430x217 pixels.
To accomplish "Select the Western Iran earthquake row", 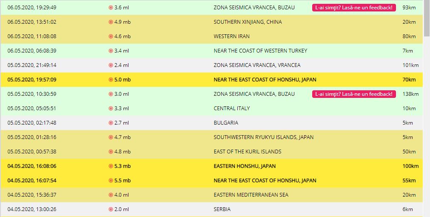I will pos(231,36).
